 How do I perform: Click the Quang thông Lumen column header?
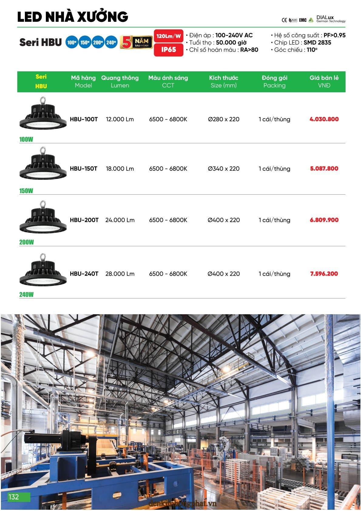click(120, 81)
